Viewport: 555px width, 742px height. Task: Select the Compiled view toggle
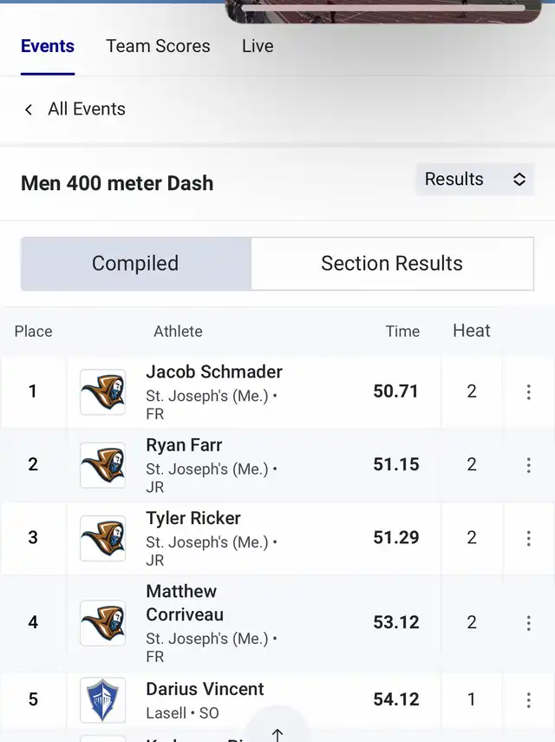point(136,264)
